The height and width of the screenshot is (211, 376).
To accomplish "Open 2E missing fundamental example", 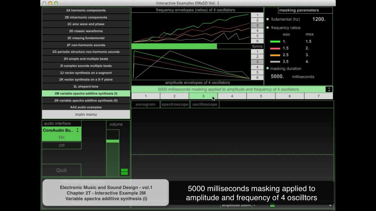I will point(86,38).
